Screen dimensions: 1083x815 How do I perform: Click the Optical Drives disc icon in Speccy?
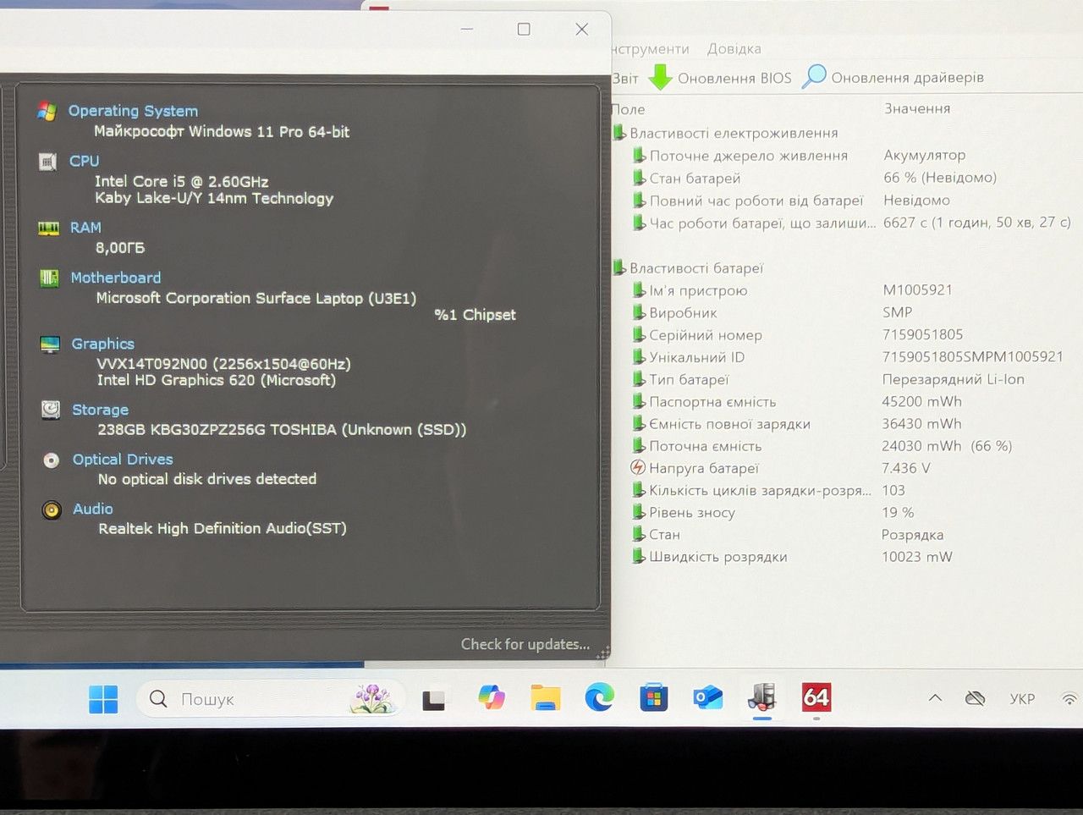click(x=52, y=460)
